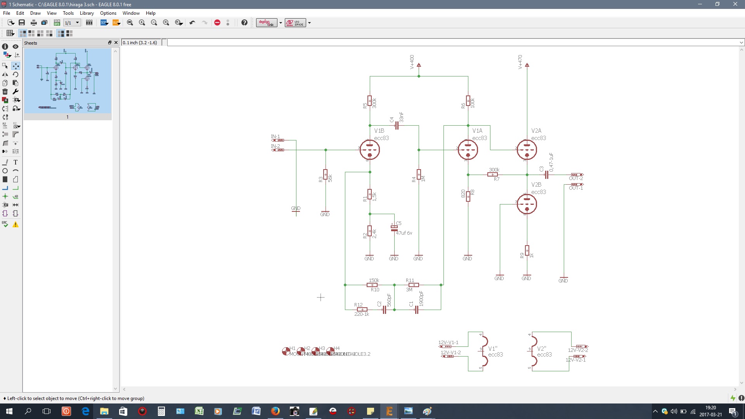
Task: Click the Info tool icon
Action: coord(5,46)
